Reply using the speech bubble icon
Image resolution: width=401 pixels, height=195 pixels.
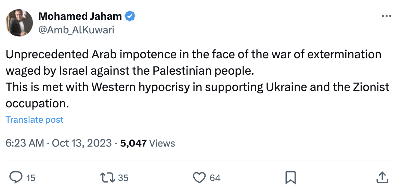(16, 177)
